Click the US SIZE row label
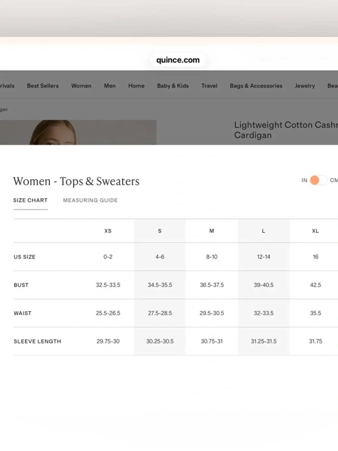 [25, 257]
